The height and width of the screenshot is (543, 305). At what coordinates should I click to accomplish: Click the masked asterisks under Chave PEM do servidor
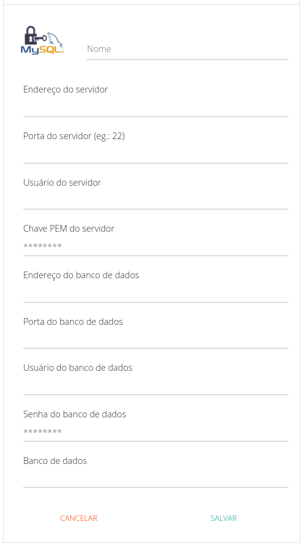[x=43, y=246]
